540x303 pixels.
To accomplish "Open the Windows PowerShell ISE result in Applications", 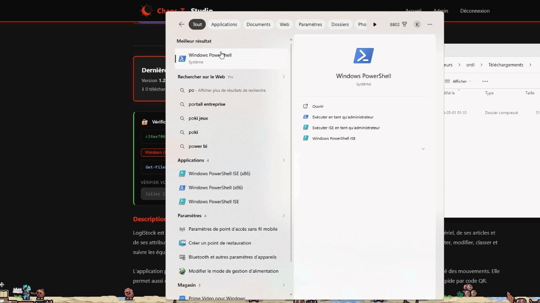I will (231, 202).
